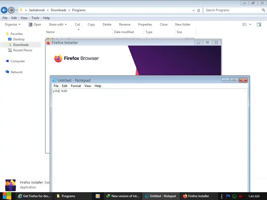Viewport: 267px width, 200px height.
Task: Switch to New version of Internet Explorer taskbar item
Action: 123,196
